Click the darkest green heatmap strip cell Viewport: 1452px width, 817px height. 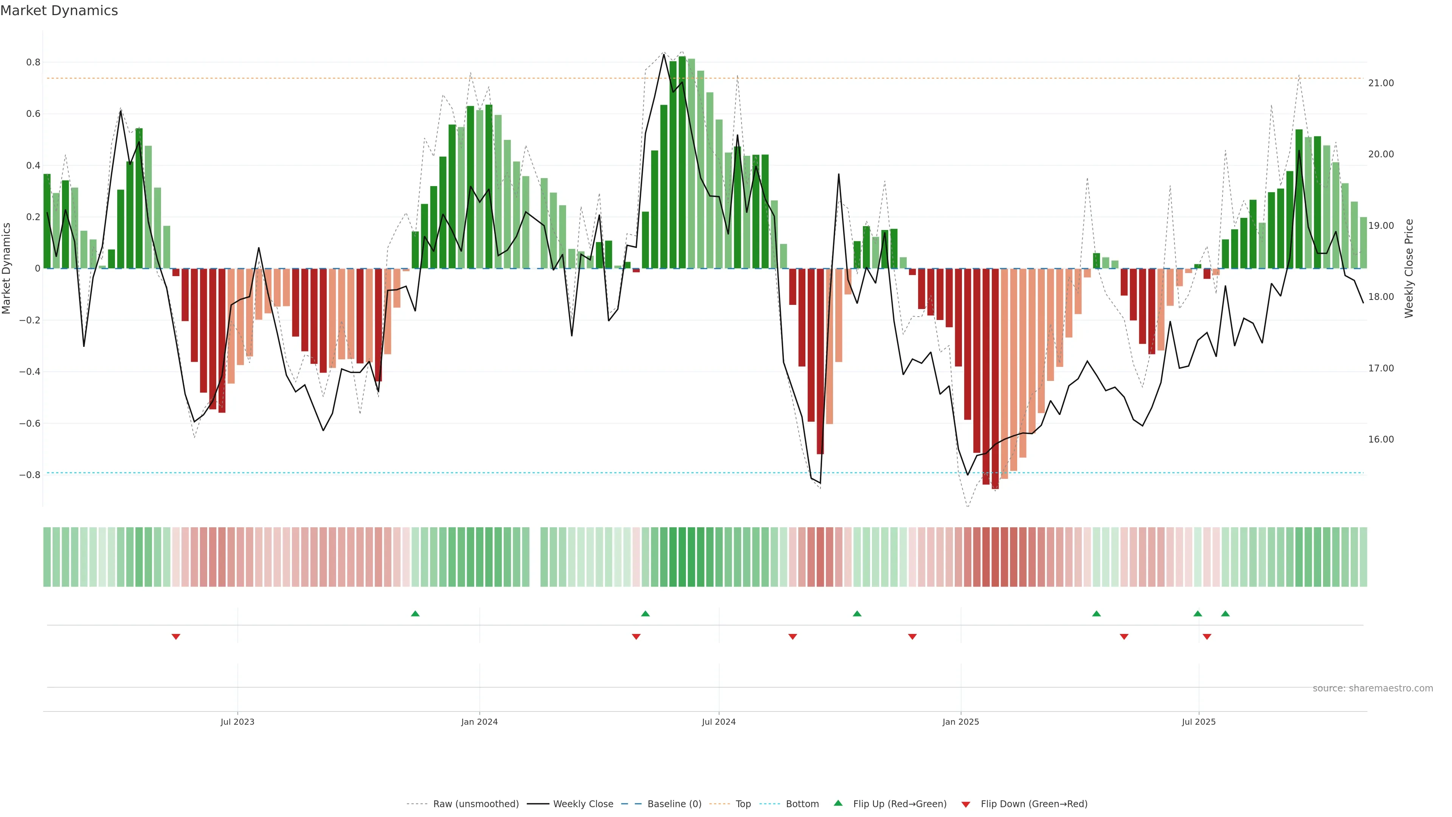click(682, 557)
